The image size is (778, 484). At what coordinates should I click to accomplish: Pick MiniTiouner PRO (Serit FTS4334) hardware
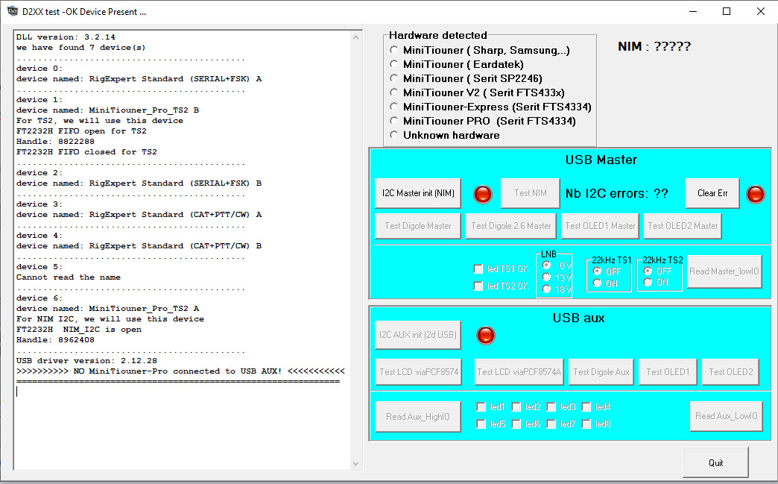click(394, 121)
